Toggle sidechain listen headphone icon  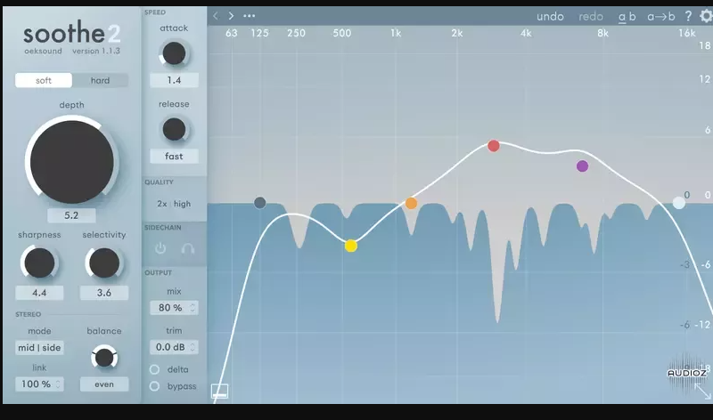(x=188, y=248)
